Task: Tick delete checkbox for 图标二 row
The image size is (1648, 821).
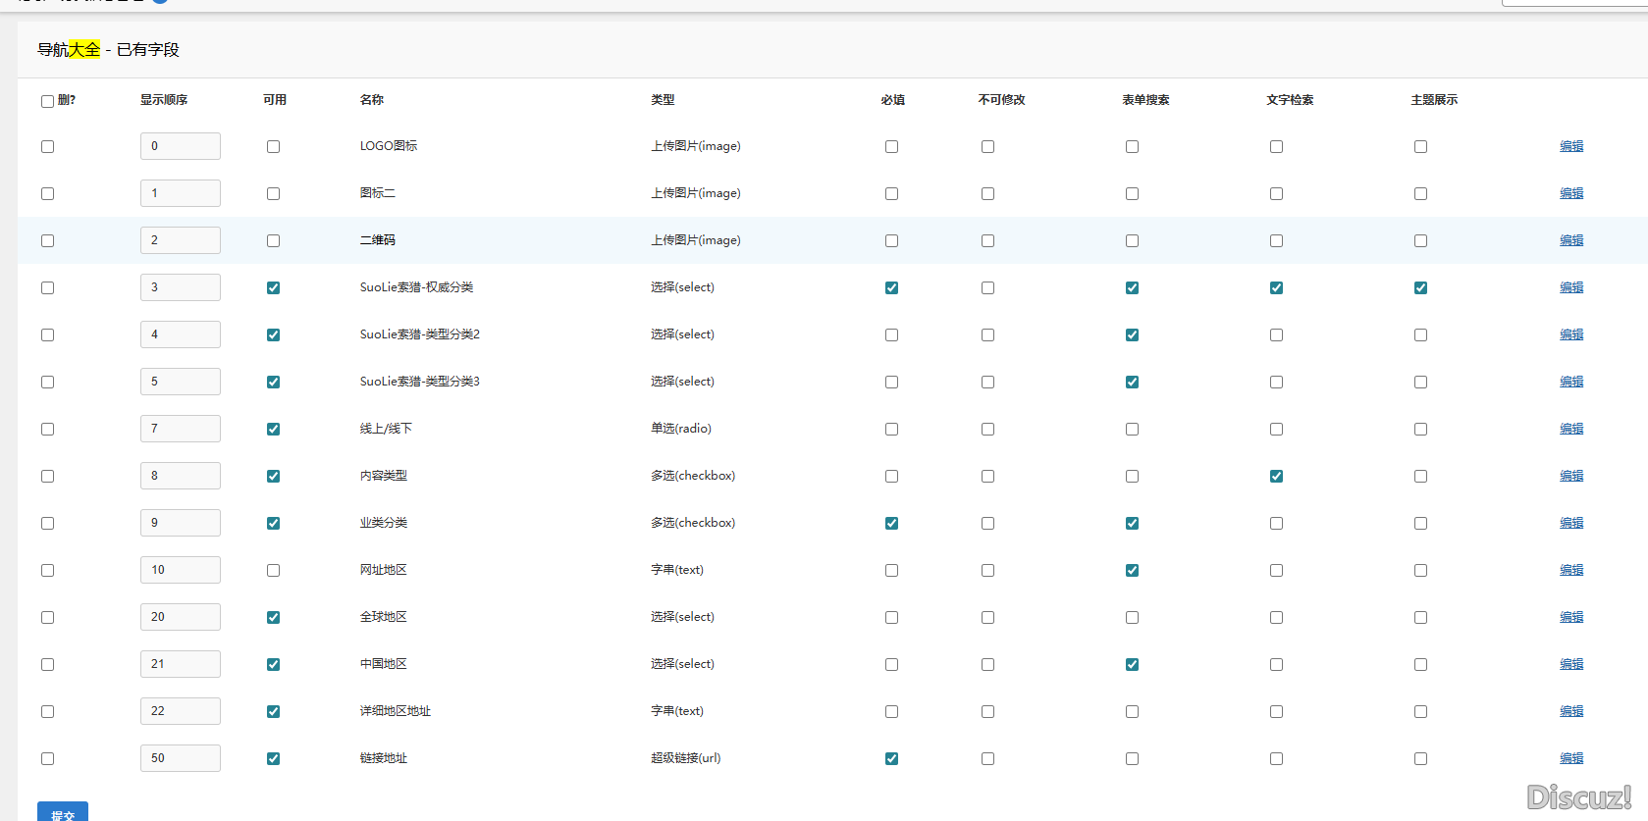Action: 47,193
